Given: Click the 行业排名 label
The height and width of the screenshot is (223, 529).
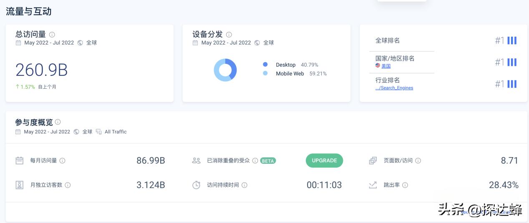Looking at the screenshot, I should click(388, 80).
